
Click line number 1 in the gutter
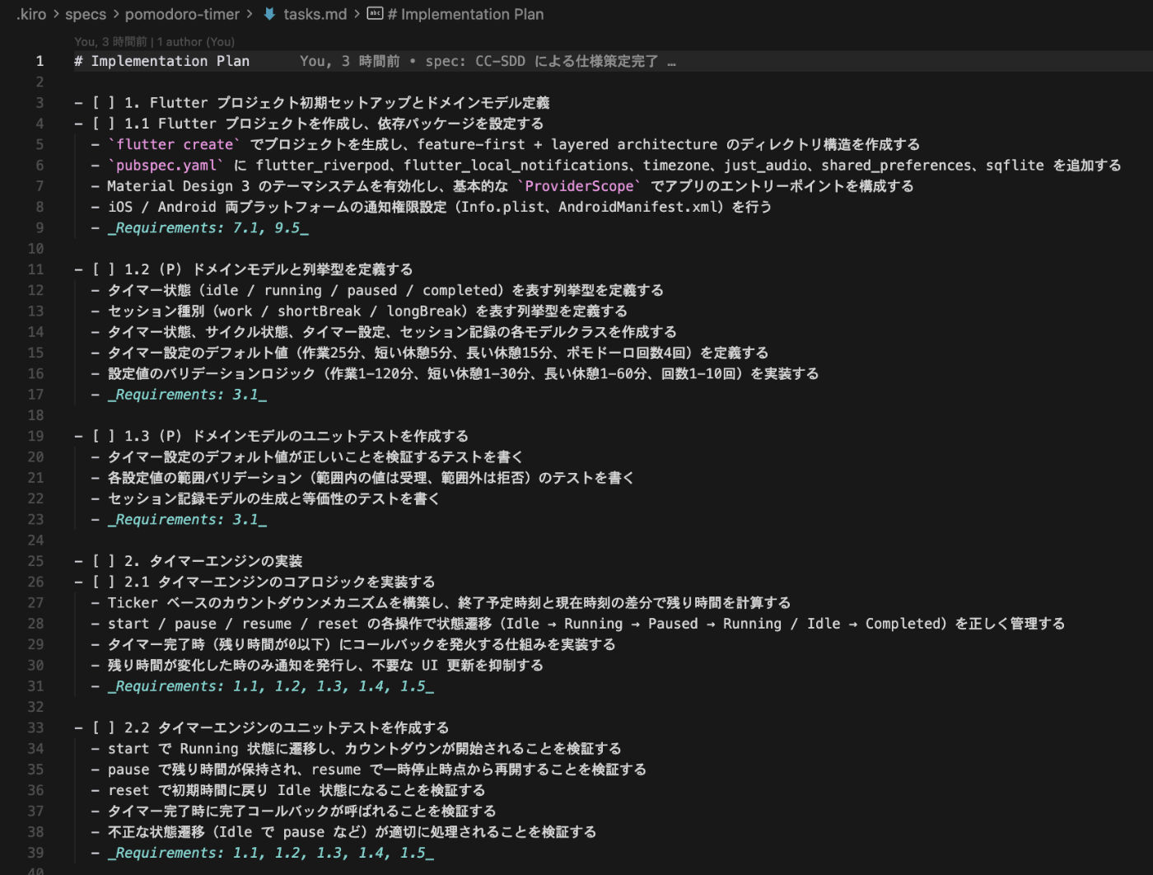pos(39,61)
